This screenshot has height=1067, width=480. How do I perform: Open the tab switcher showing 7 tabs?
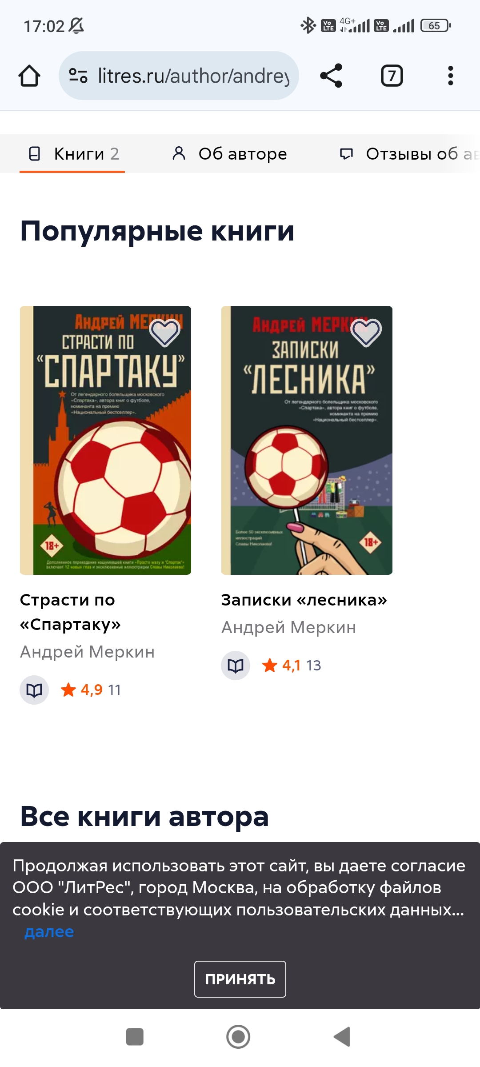[x=392, y=76]
